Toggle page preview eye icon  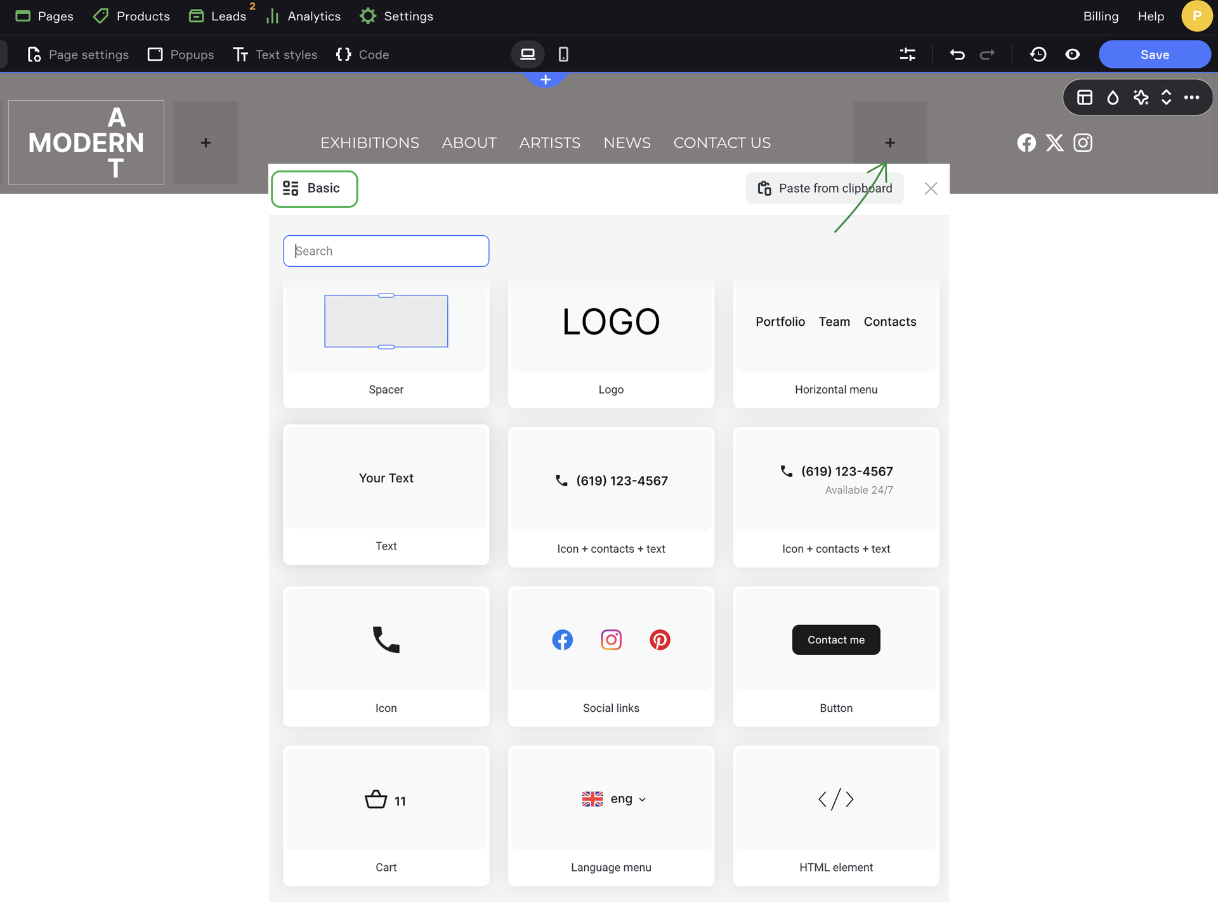pyautogui.click(x=1072, y=55)
